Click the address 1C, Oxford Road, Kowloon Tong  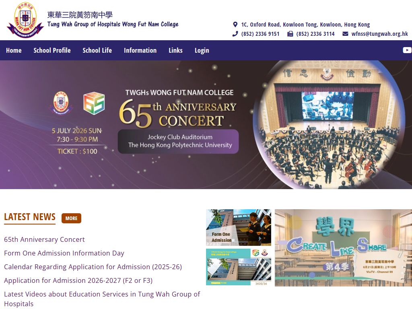click(305, 25)
